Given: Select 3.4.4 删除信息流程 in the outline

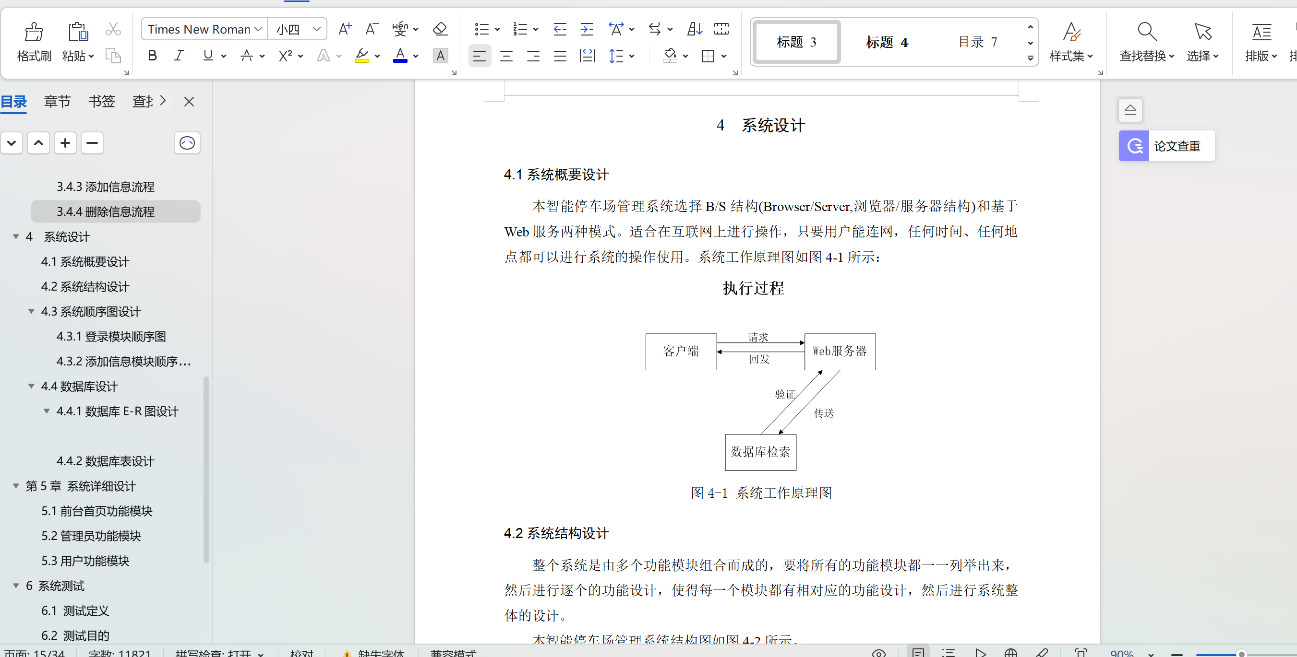Looking at the screenshot, I should [x=106, y=211].
